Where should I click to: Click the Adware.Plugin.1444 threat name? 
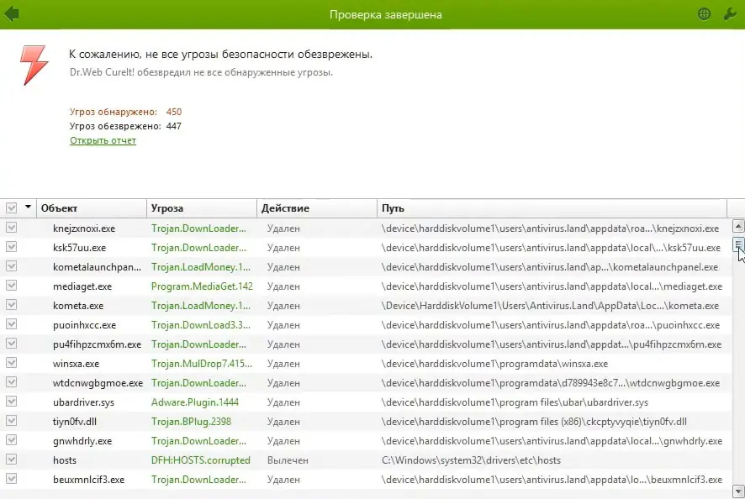(x=195, y=402)
